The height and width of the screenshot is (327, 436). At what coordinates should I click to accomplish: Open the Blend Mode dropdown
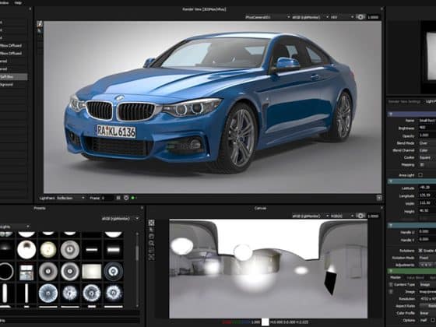pos(427,143)
